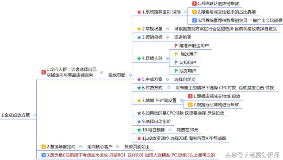
Task: Select the 定向核心客户 node text
Action: pyautogui.click(x=100, y=147)
